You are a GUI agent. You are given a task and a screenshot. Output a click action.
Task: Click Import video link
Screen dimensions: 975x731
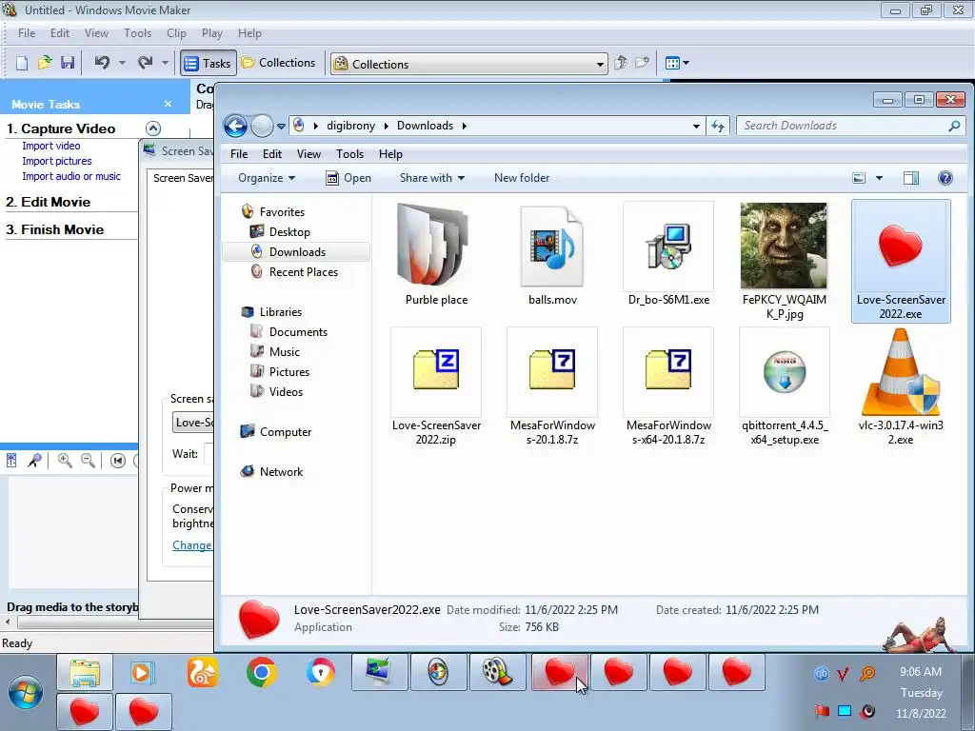(x=51, y=146)
